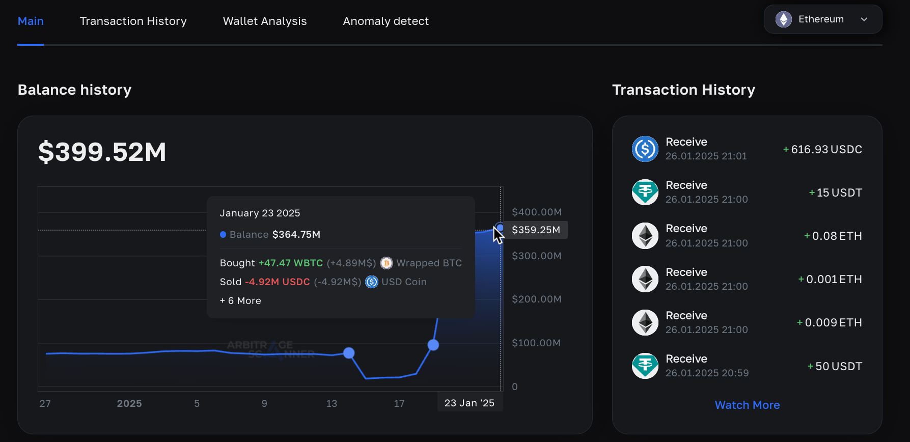Expand the '+ 6 More' transactions list

(240, 300)
